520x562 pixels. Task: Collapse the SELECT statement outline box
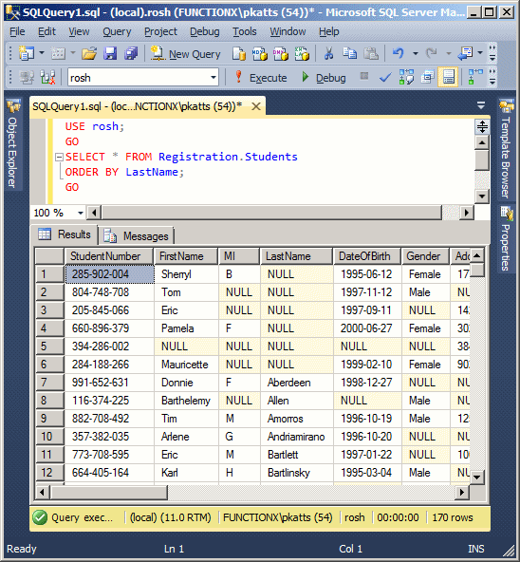click(x=59, y=157)
